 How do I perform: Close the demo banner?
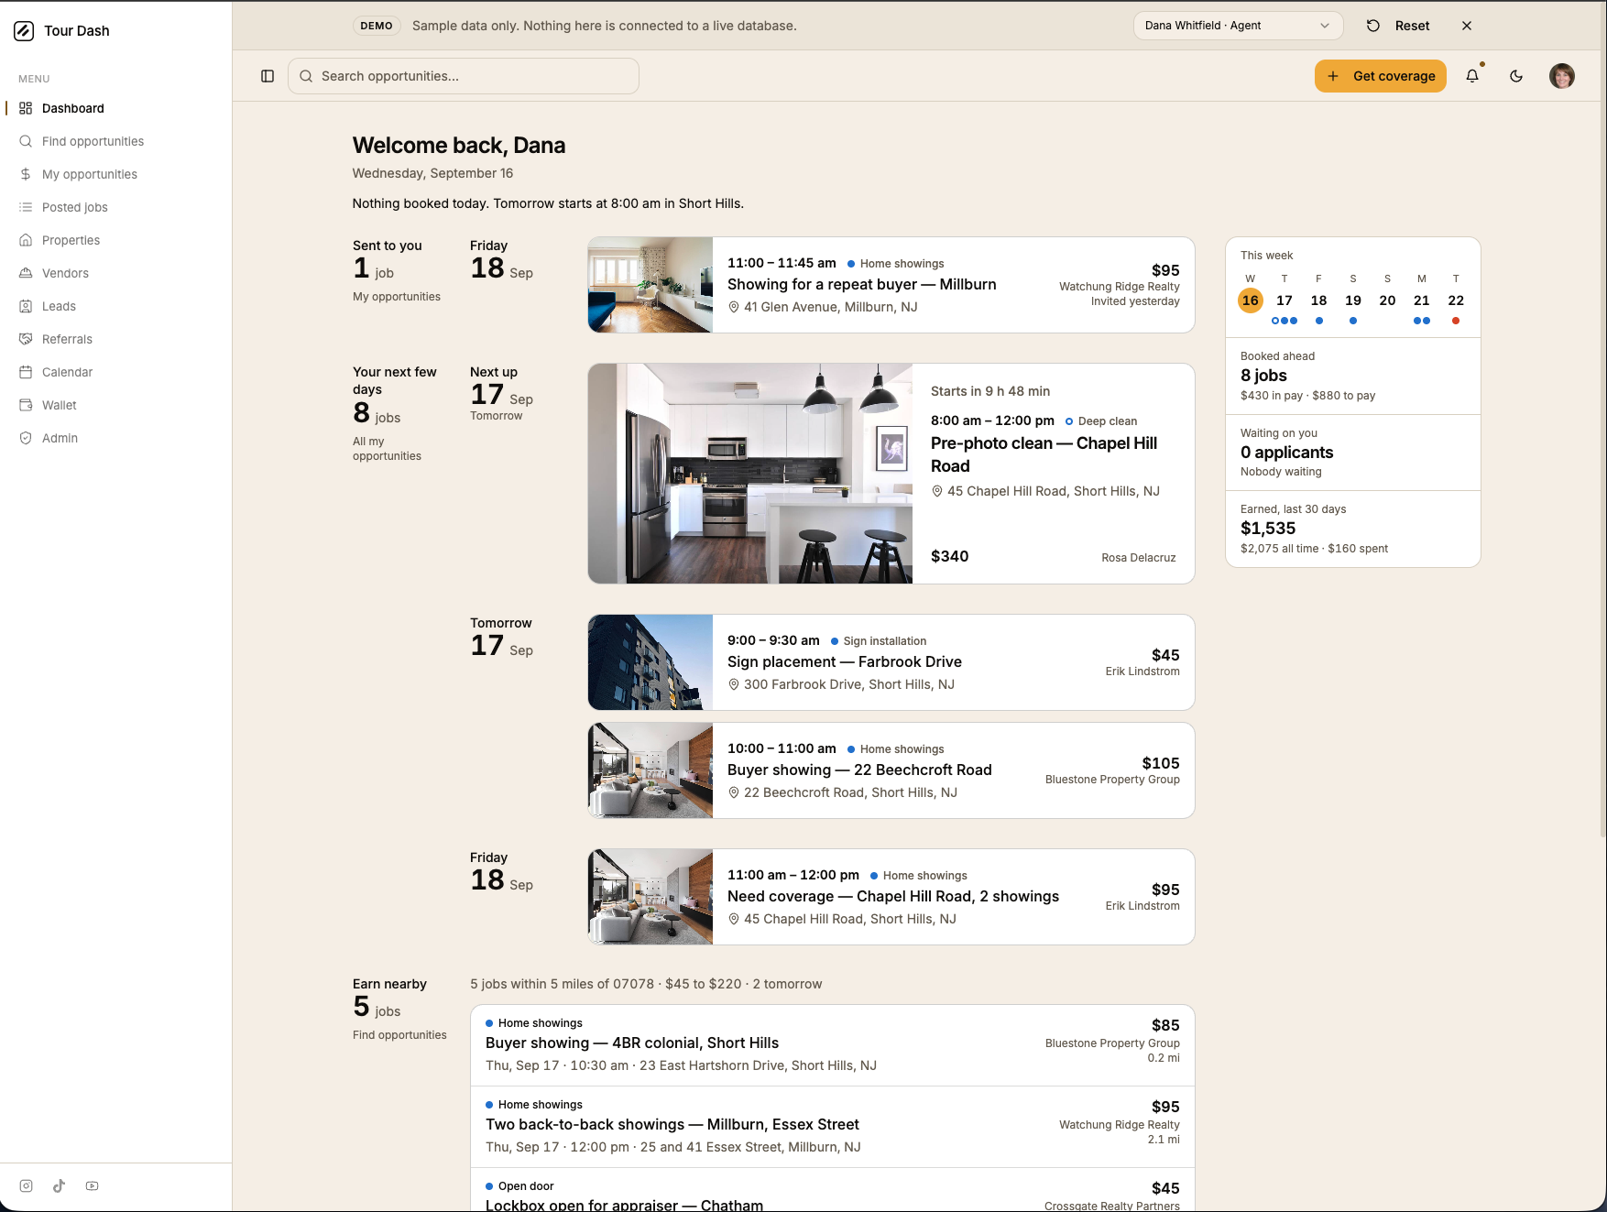pyautogui.click(x=1467, y=26)
